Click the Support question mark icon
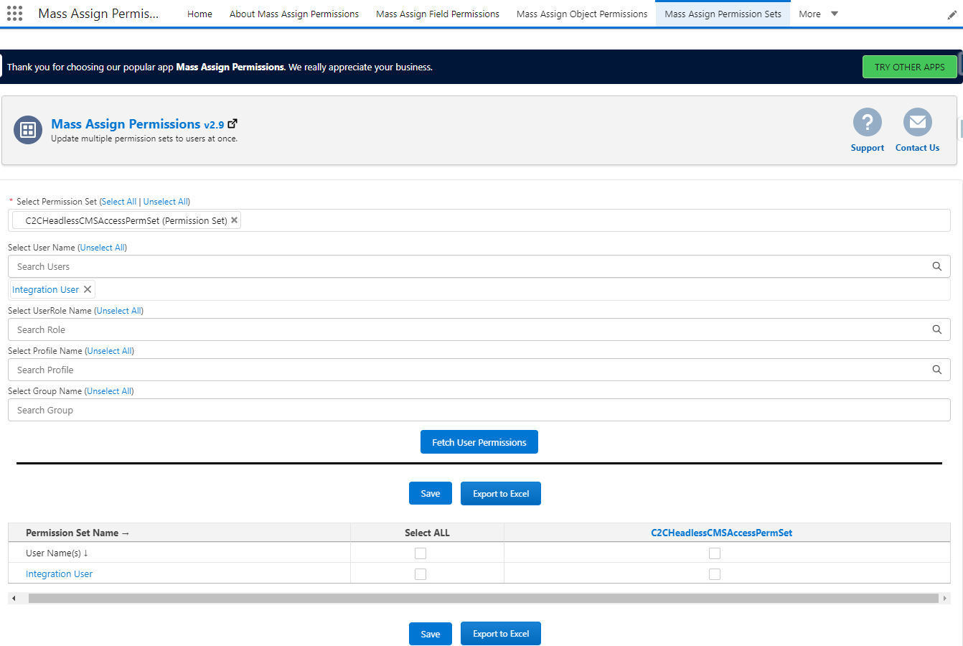The width and height of the screenshot is (963, 646). 867,122
